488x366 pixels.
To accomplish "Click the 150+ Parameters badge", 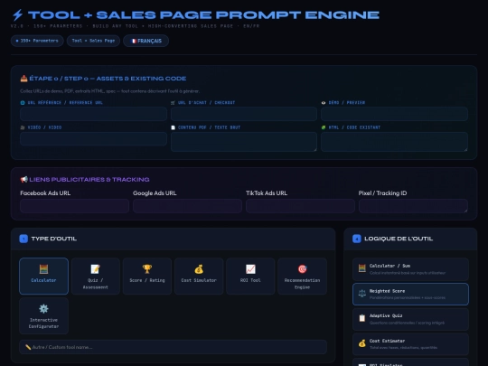I will pyautogui.click(x=37, y=41).
